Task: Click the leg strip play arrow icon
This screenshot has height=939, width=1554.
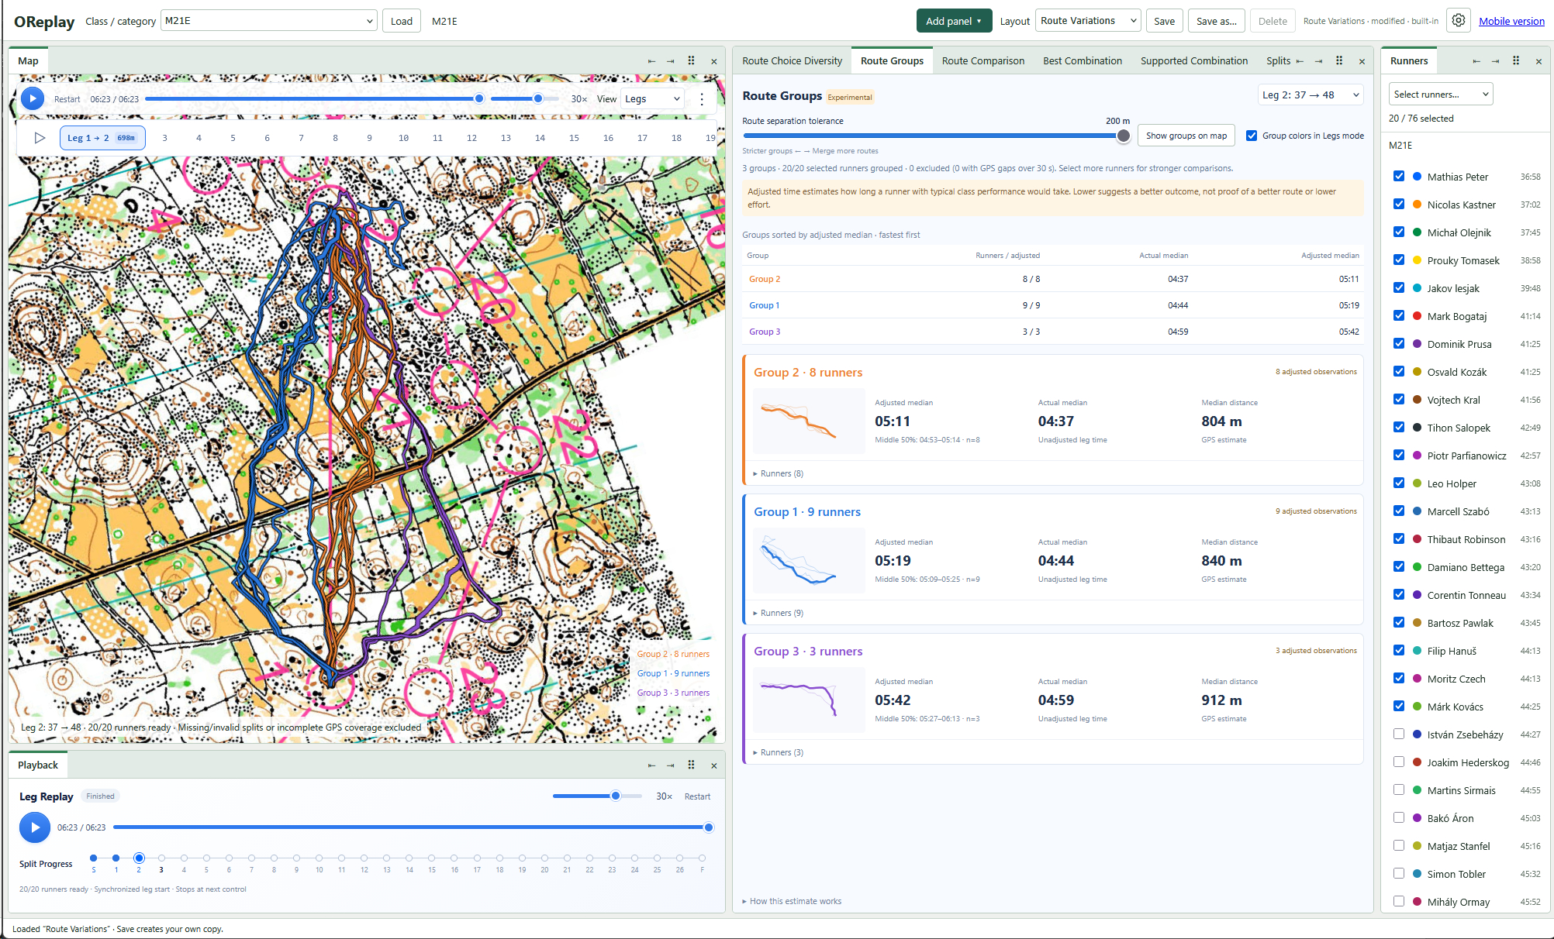Action: [40, 138]
